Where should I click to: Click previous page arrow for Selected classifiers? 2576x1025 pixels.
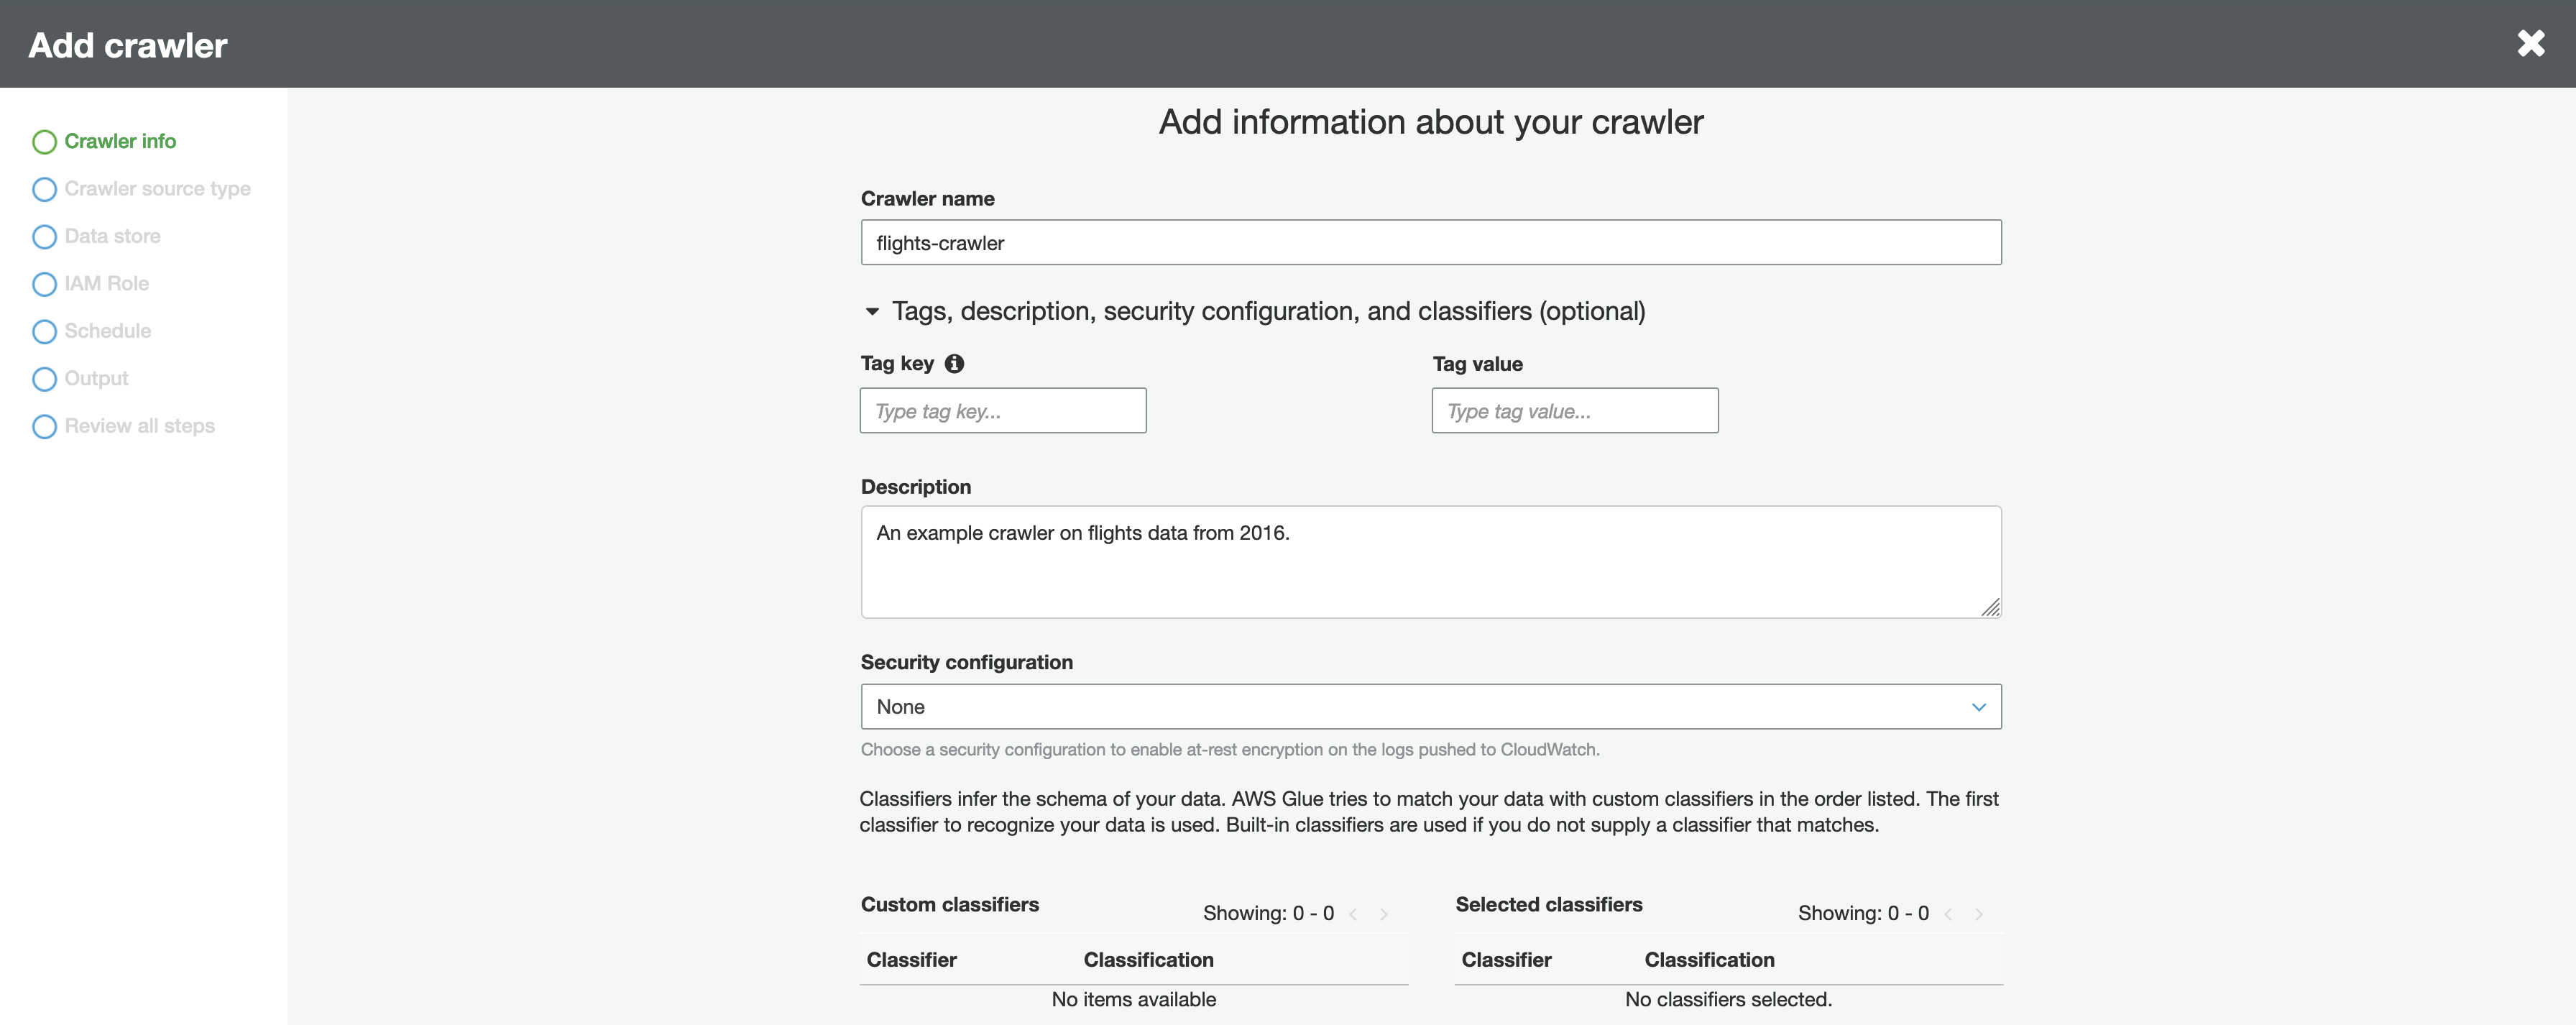[x=1948, y=914]
